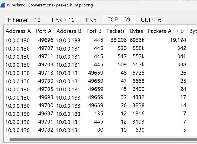Click the 517 packets cell

(x=122, y=56)
